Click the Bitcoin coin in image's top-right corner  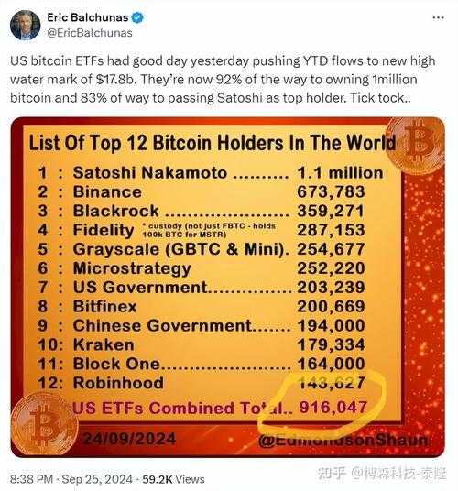[x=415, y=145]
